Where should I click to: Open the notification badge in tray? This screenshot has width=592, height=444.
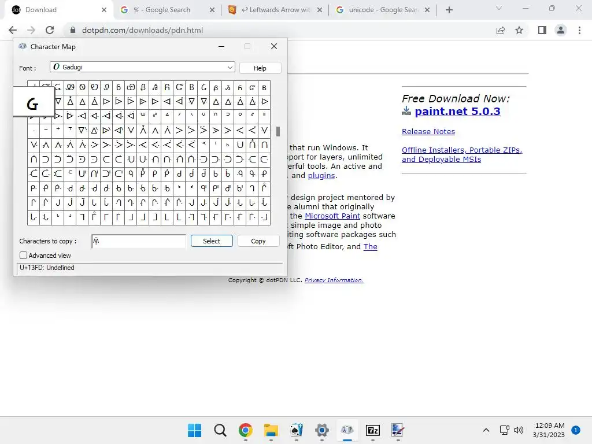click(x=576, y=430)
